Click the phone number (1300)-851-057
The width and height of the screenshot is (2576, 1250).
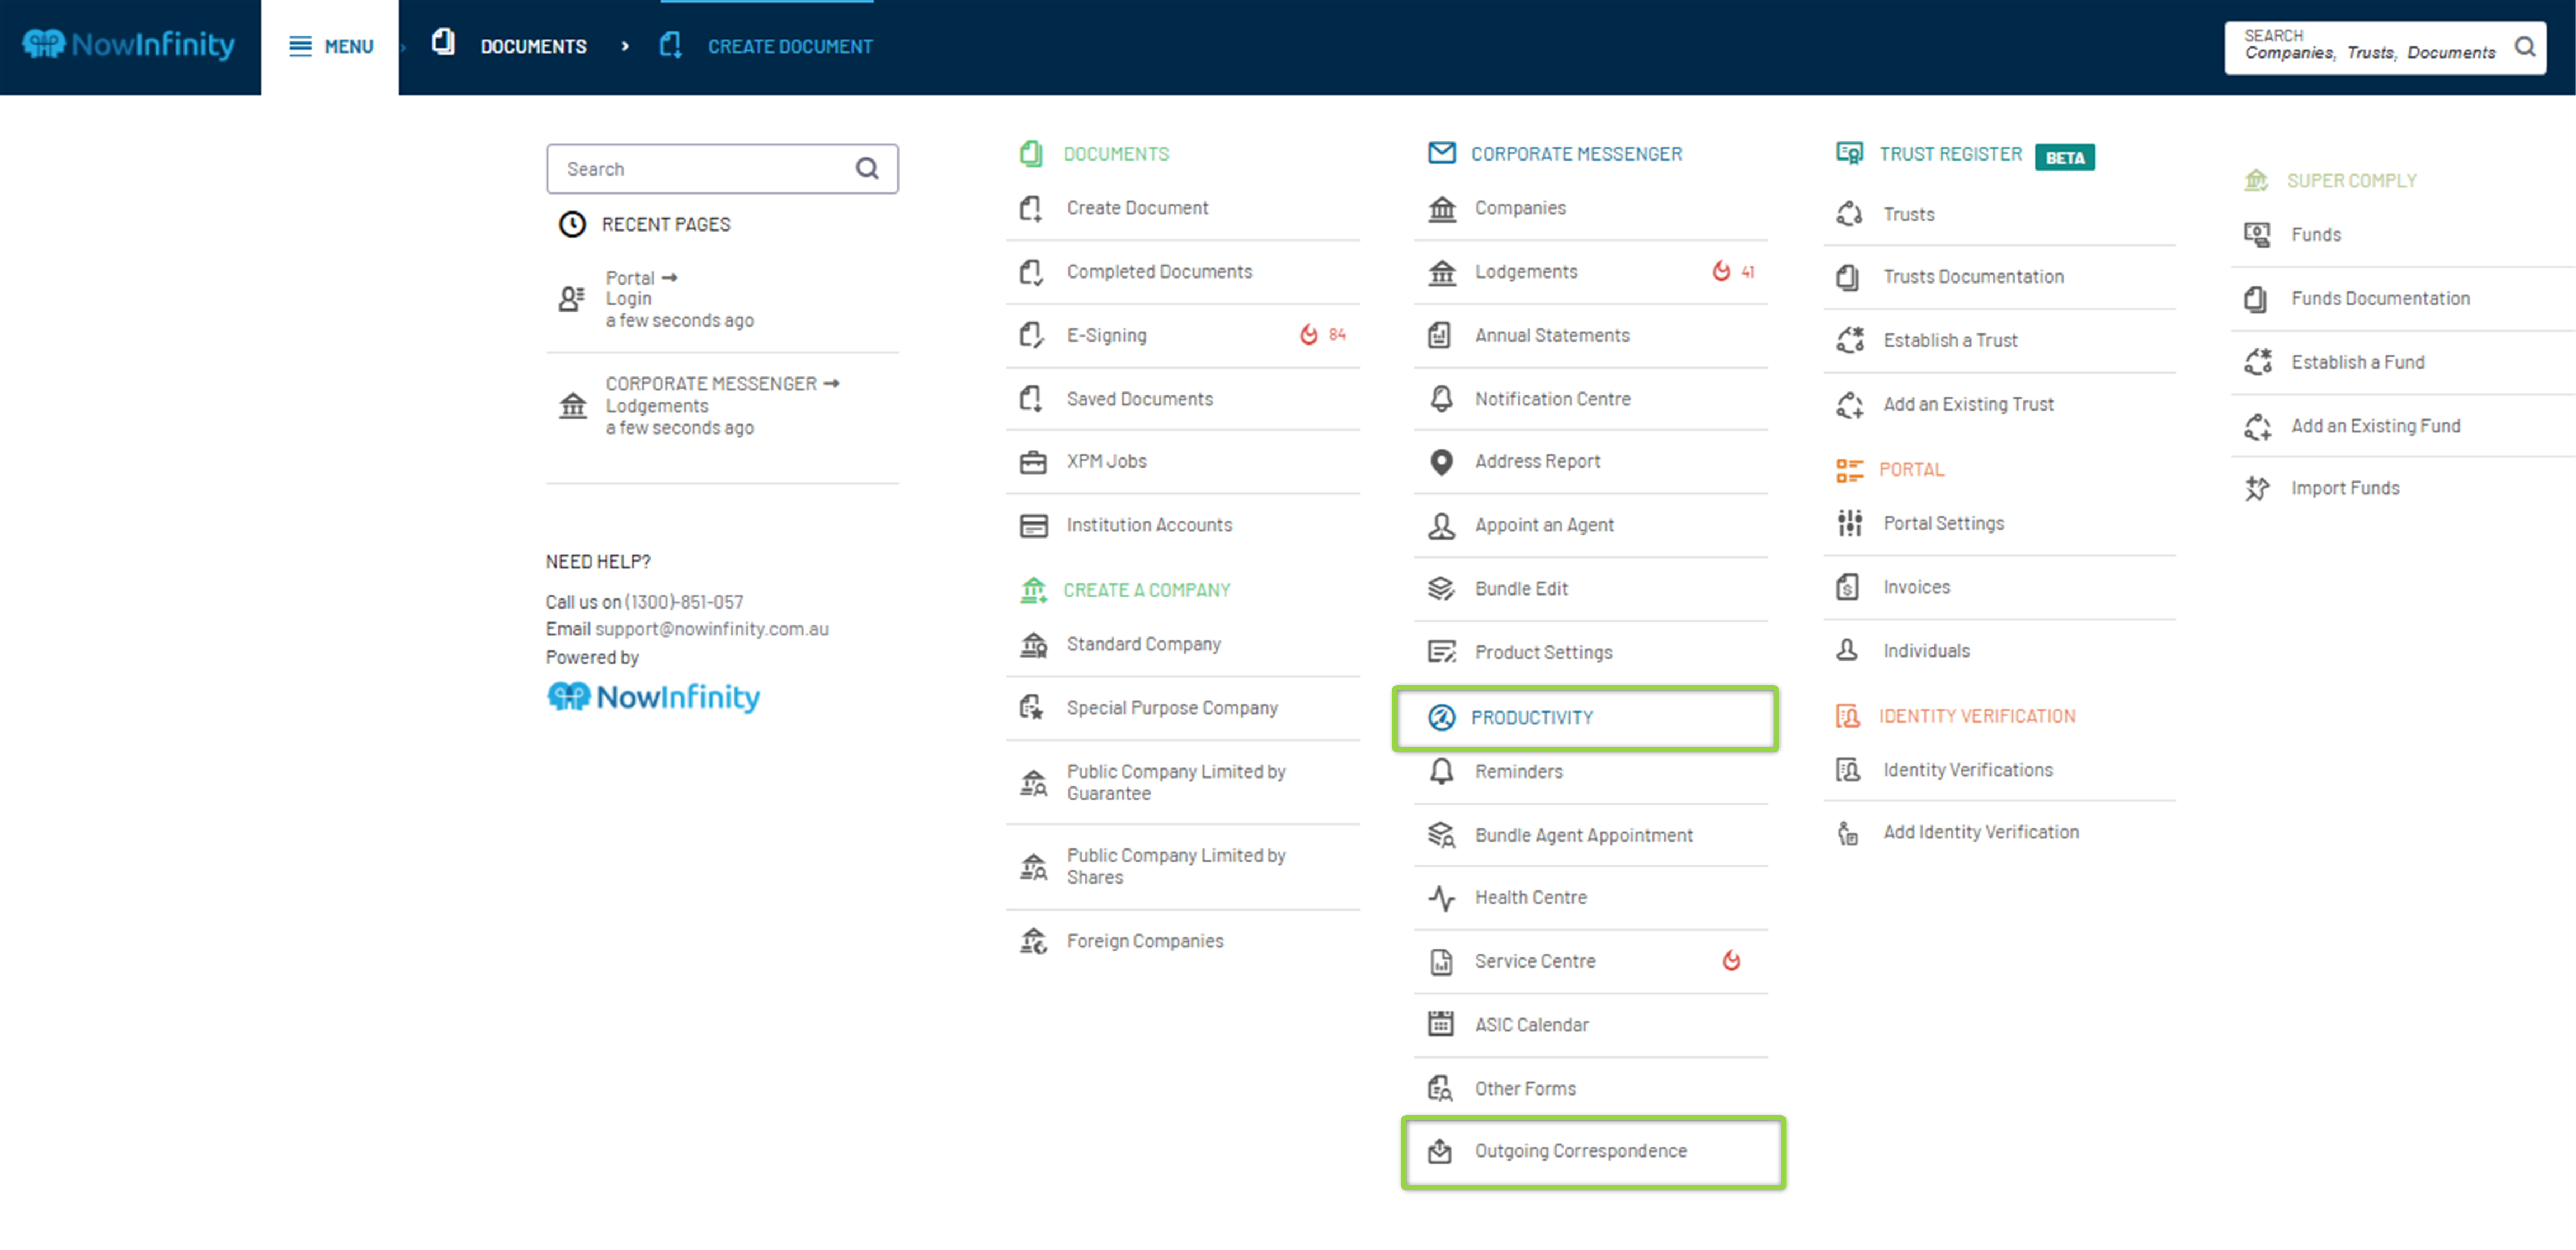click(x=684, y=602)
